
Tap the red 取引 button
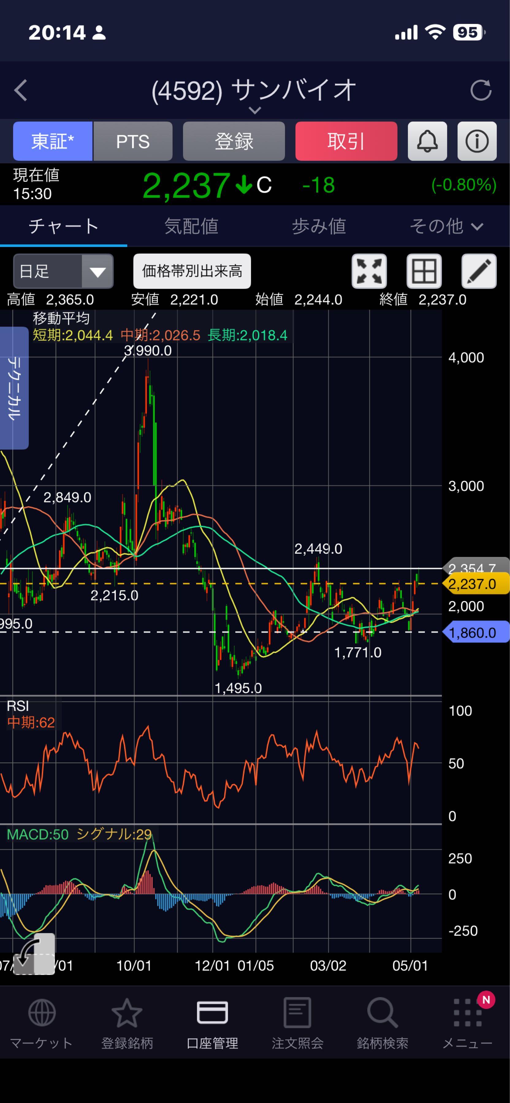pyautogui.click(x=346, y=141)
